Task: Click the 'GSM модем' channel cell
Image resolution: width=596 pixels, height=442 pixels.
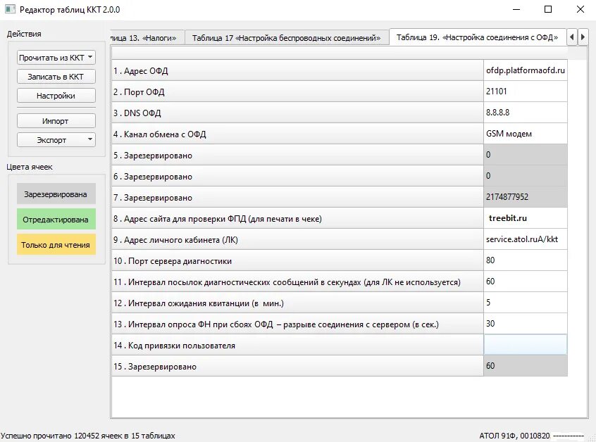Action: 526,134
